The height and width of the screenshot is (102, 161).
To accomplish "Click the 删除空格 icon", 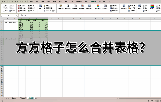I will click(x=29, y=8).
